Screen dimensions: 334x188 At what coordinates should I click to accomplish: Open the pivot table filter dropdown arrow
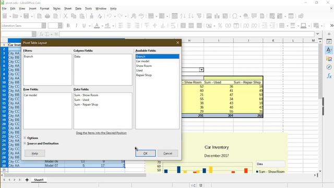(201, 69)
